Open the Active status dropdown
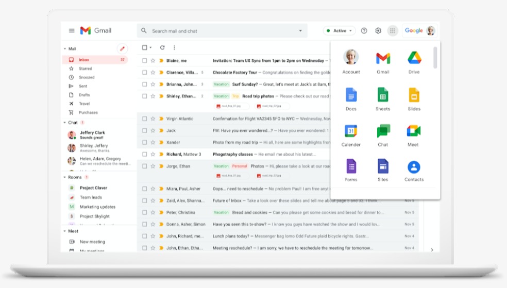Image resolution: width=507 pixels, height=288 pixels. (x=340, y=31)
